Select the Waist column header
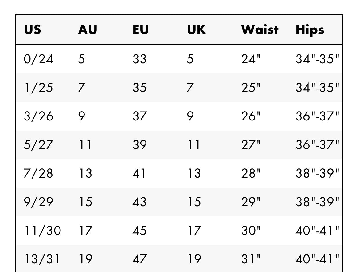This screenshot has width=359, height=272. 260,30
